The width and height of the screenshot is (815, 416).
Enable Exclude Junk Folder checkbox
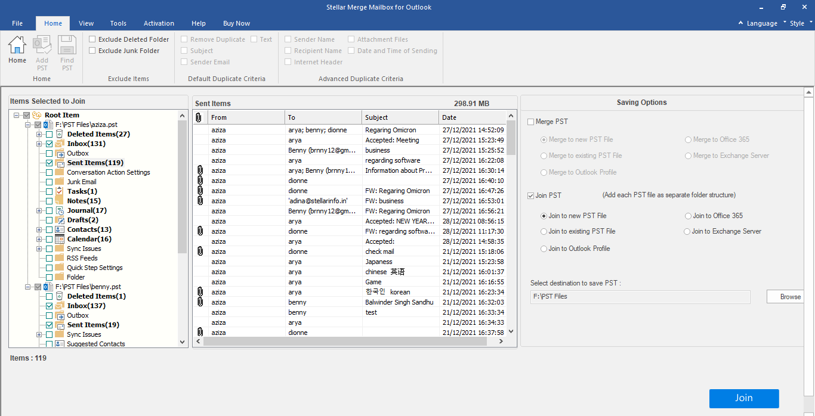click(x=92, y=51)
